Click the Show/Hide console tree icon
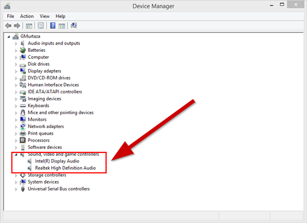The image size is (307, 223). [x=29, y=26]
